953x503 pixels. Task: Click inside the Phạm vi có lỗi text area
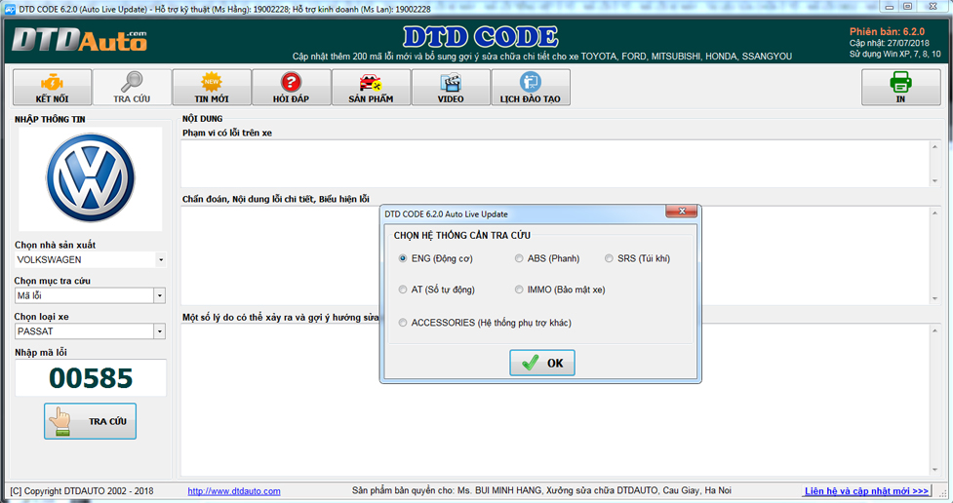[556, 164]
